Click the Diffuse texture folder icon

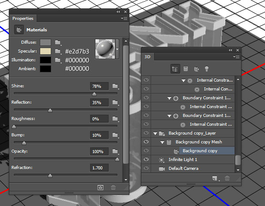(x=59, y=42)
